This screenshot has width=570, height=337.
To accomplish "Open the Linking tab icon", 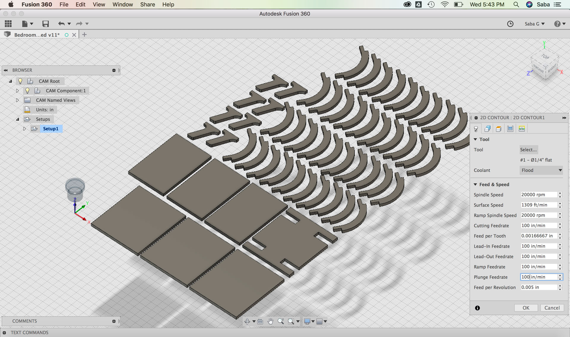I will [x=522, y=129].
